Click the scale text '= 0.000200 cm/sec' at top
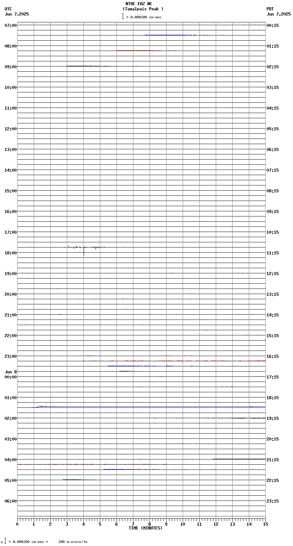This screenshot has width=293, height=546. coord(144,17)
